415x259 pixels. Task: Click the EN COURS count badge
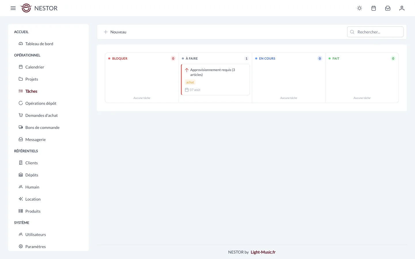tap(320, 58)
